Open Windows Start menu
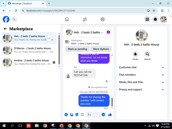The width and height of the screenshot is (172, 129). coord(4,126)
